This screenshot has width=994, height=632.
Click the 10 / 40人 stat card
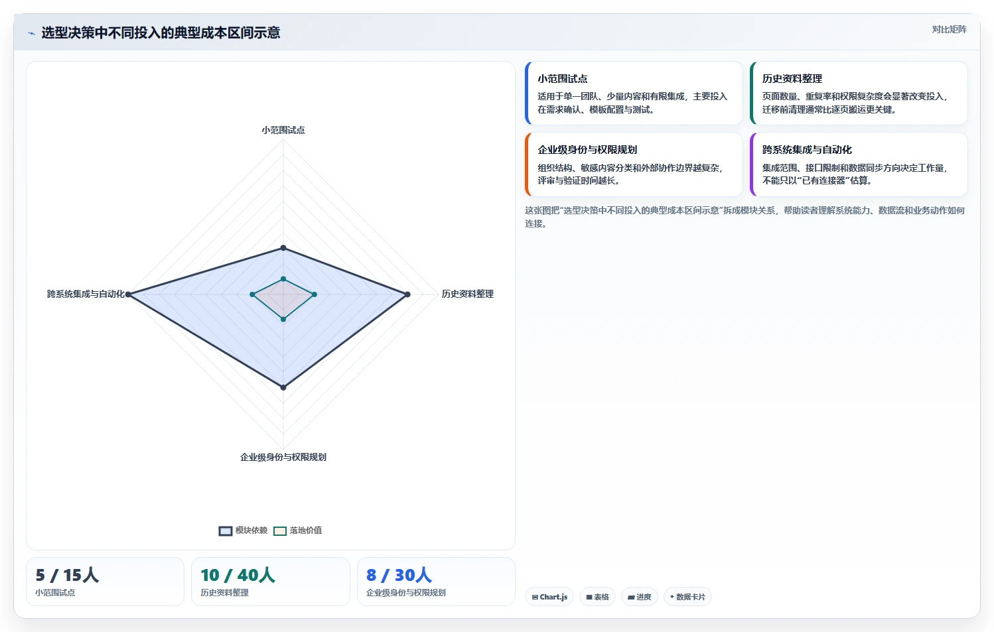(271, 582)
